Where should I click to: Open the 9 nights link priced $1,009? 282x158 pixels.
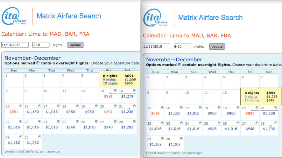(109, 79)
